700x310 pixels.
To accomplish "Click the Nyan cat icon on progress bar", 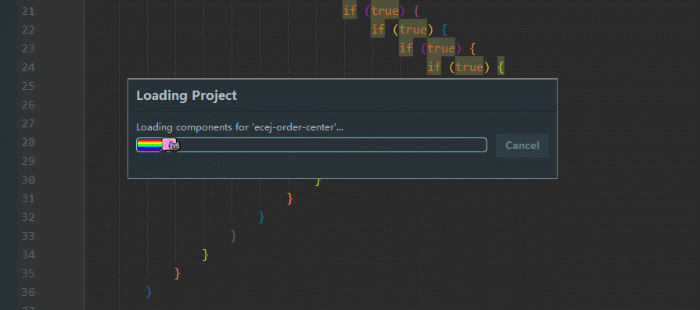I will [171, 145].
